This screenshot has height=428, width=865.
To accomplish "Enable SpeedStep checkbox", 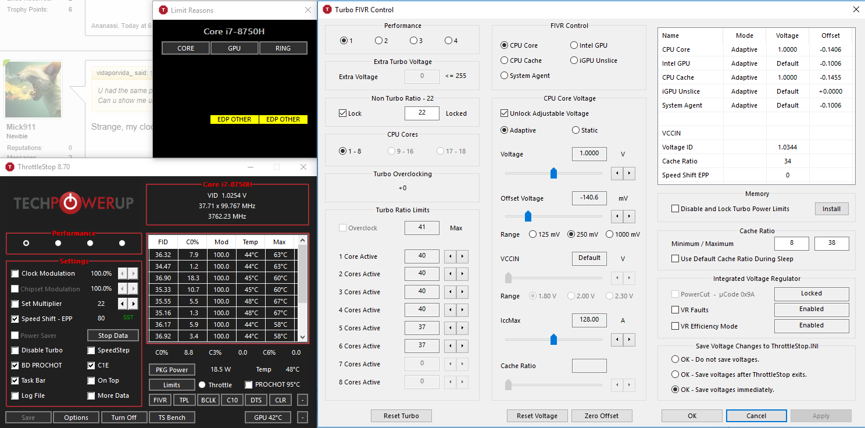I will (91, 350).
